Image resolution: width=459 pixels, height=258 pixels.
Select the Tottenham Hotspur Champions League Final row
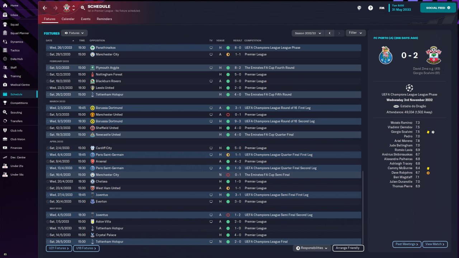(203, 242)
